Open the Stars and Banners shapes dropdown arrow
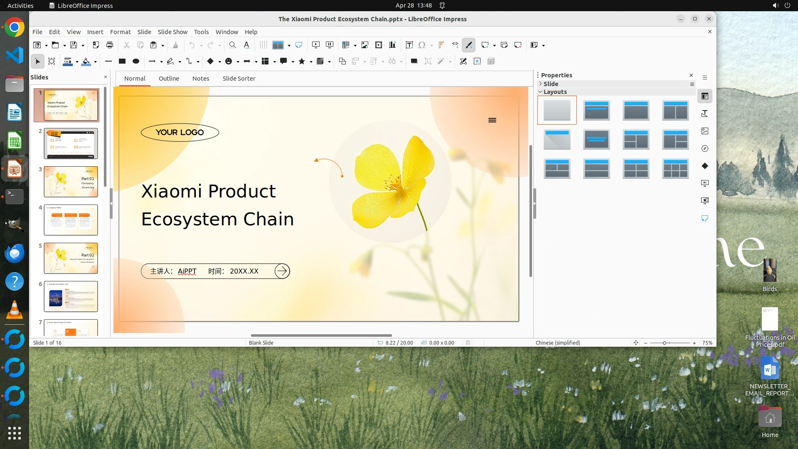The height and width of the screenshot is (449, 798). 311,62
